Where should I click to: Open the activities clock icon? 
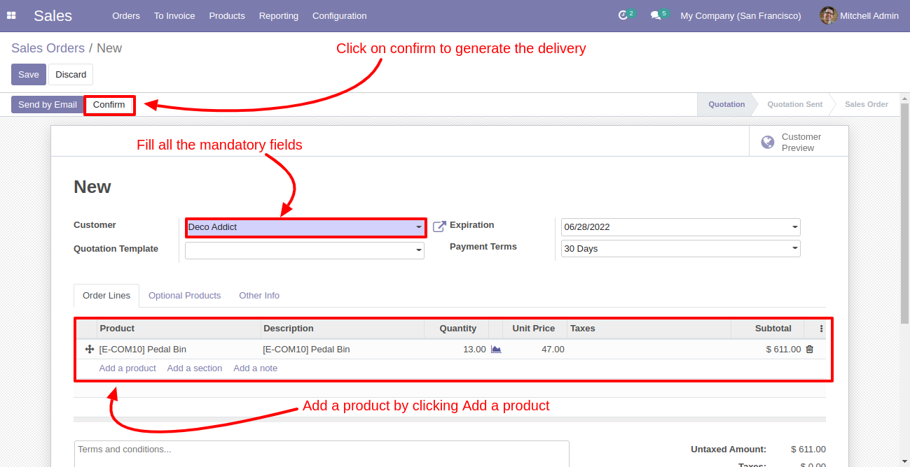click(x=623, y=15)
